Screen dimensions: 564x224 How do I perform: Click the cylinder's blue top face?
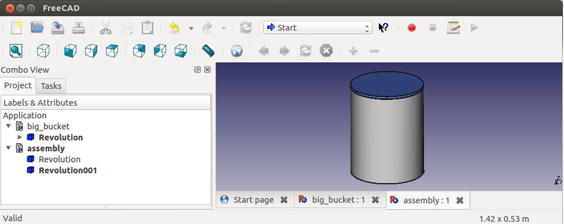click(386, 84)
